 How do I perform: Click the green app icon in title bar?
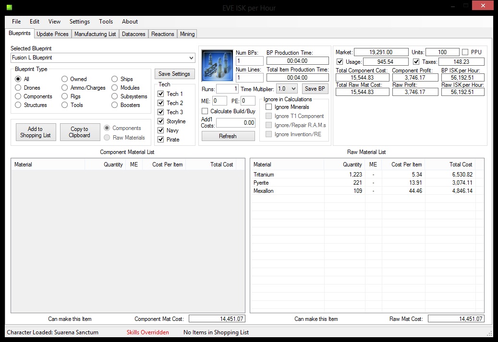tap(9, 7)
